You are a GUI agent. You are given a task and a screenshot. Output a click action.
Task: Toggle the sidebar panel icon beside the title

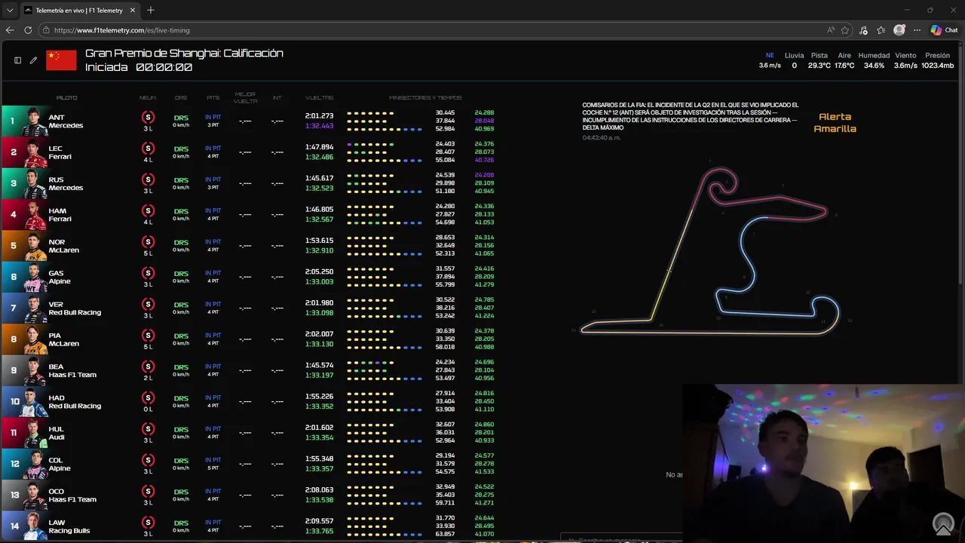point(17,60)
